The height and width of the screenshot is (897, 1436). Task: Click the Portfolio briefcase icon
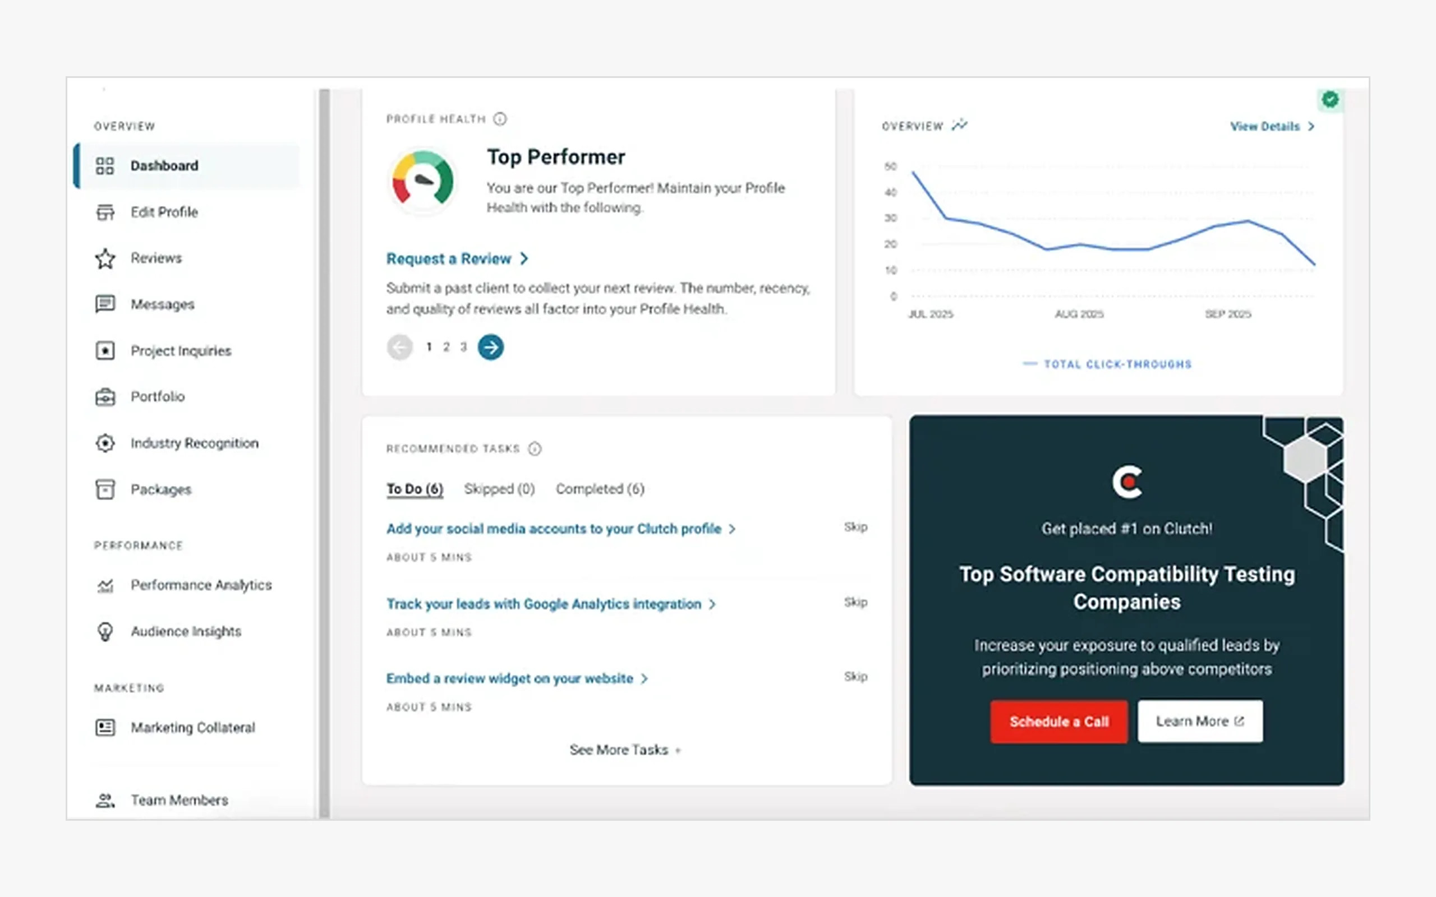[x=105, y=397]
